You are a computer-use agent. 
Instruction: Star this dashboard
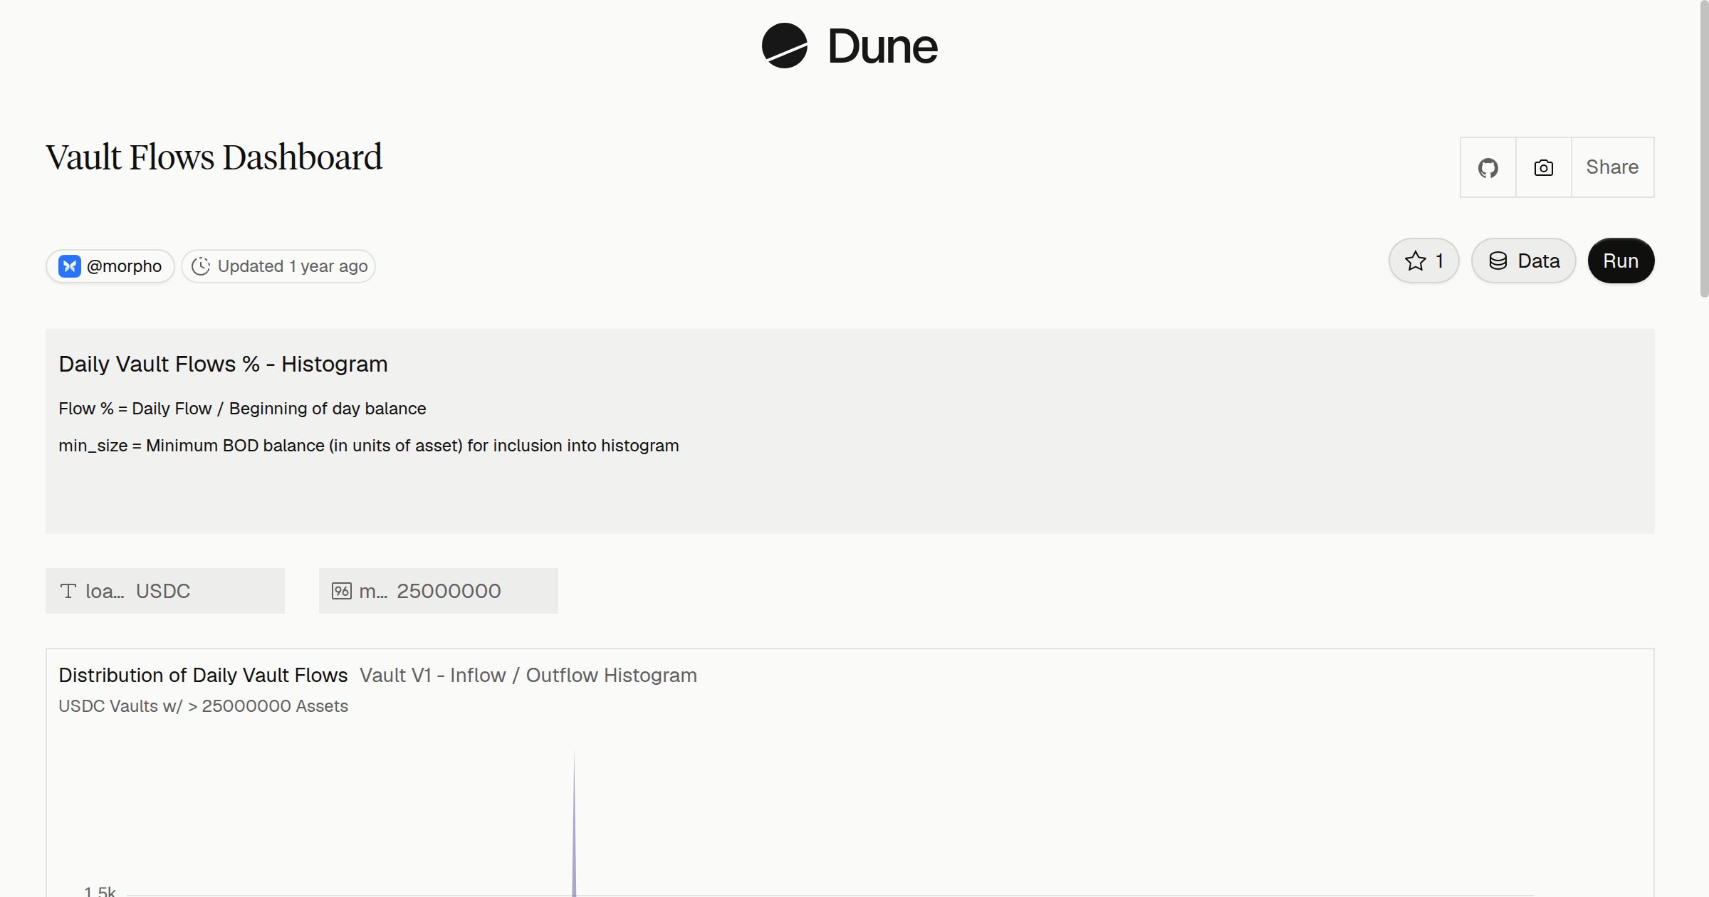coord(1424,261)
